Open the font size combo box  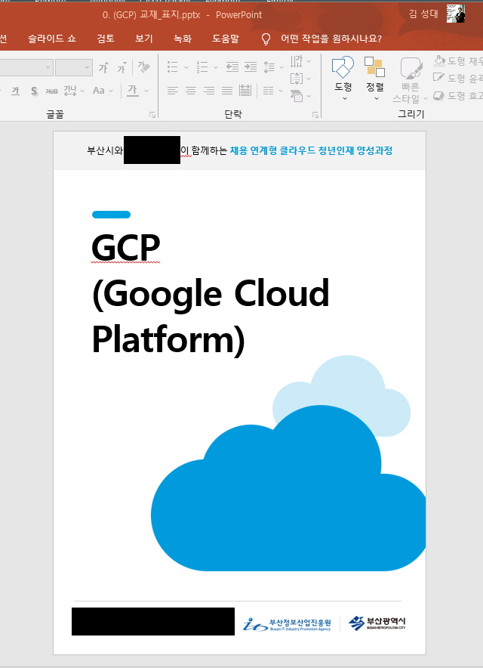pos(74,68)
